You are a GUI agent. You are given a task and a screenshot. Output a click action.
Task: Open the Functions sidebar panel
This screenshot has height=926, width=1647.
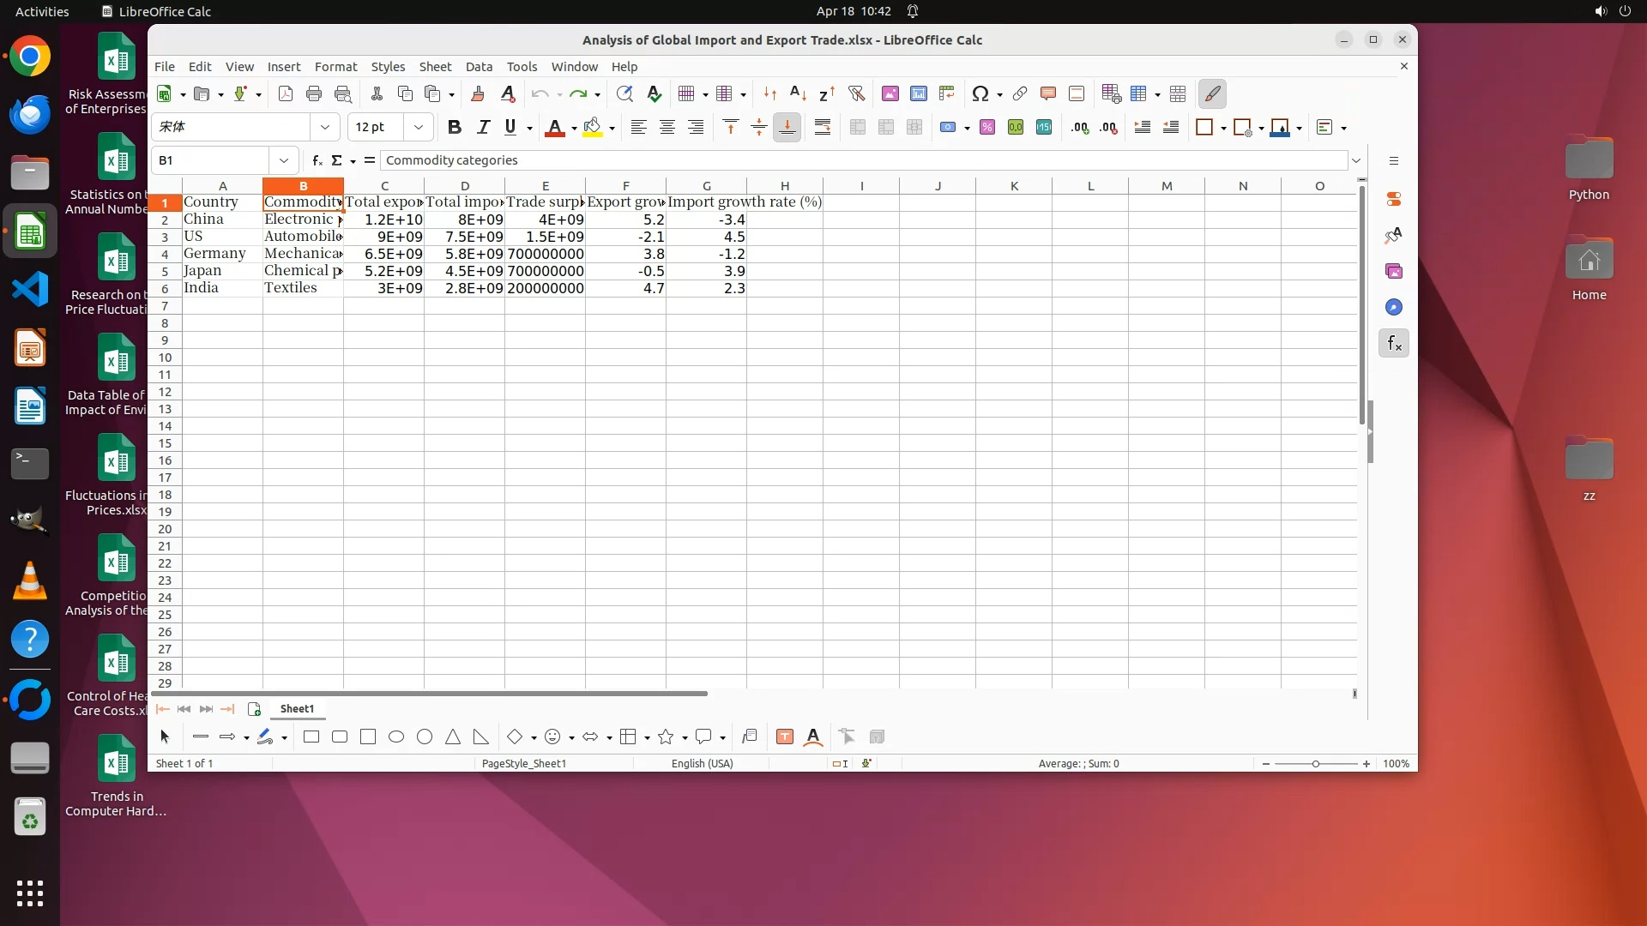coord(1394,344)
